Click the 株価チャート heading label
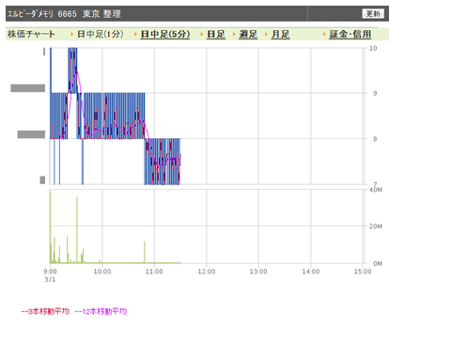 31,34
